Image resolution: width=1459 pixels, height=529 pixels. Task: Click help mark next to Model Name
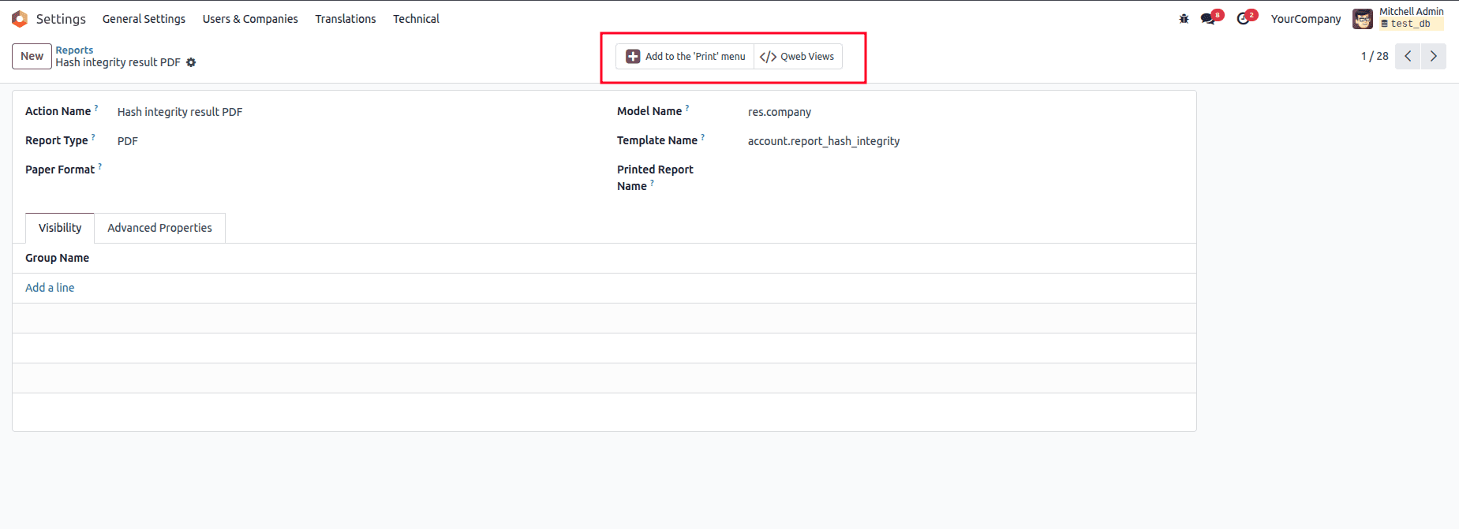point(687,108)
